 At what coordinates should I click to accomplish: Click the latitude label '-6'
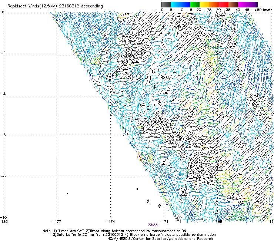coord(3,135)
